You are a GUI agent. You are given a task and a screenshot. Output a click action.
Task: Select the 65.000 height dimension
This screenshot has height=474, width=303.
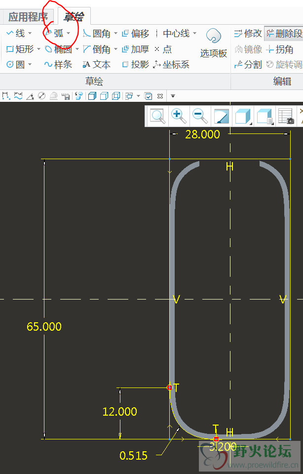point(44,327)
